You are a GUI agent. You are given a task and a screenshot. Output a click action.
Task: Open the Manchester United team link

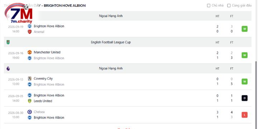click(x=47, y=52)
